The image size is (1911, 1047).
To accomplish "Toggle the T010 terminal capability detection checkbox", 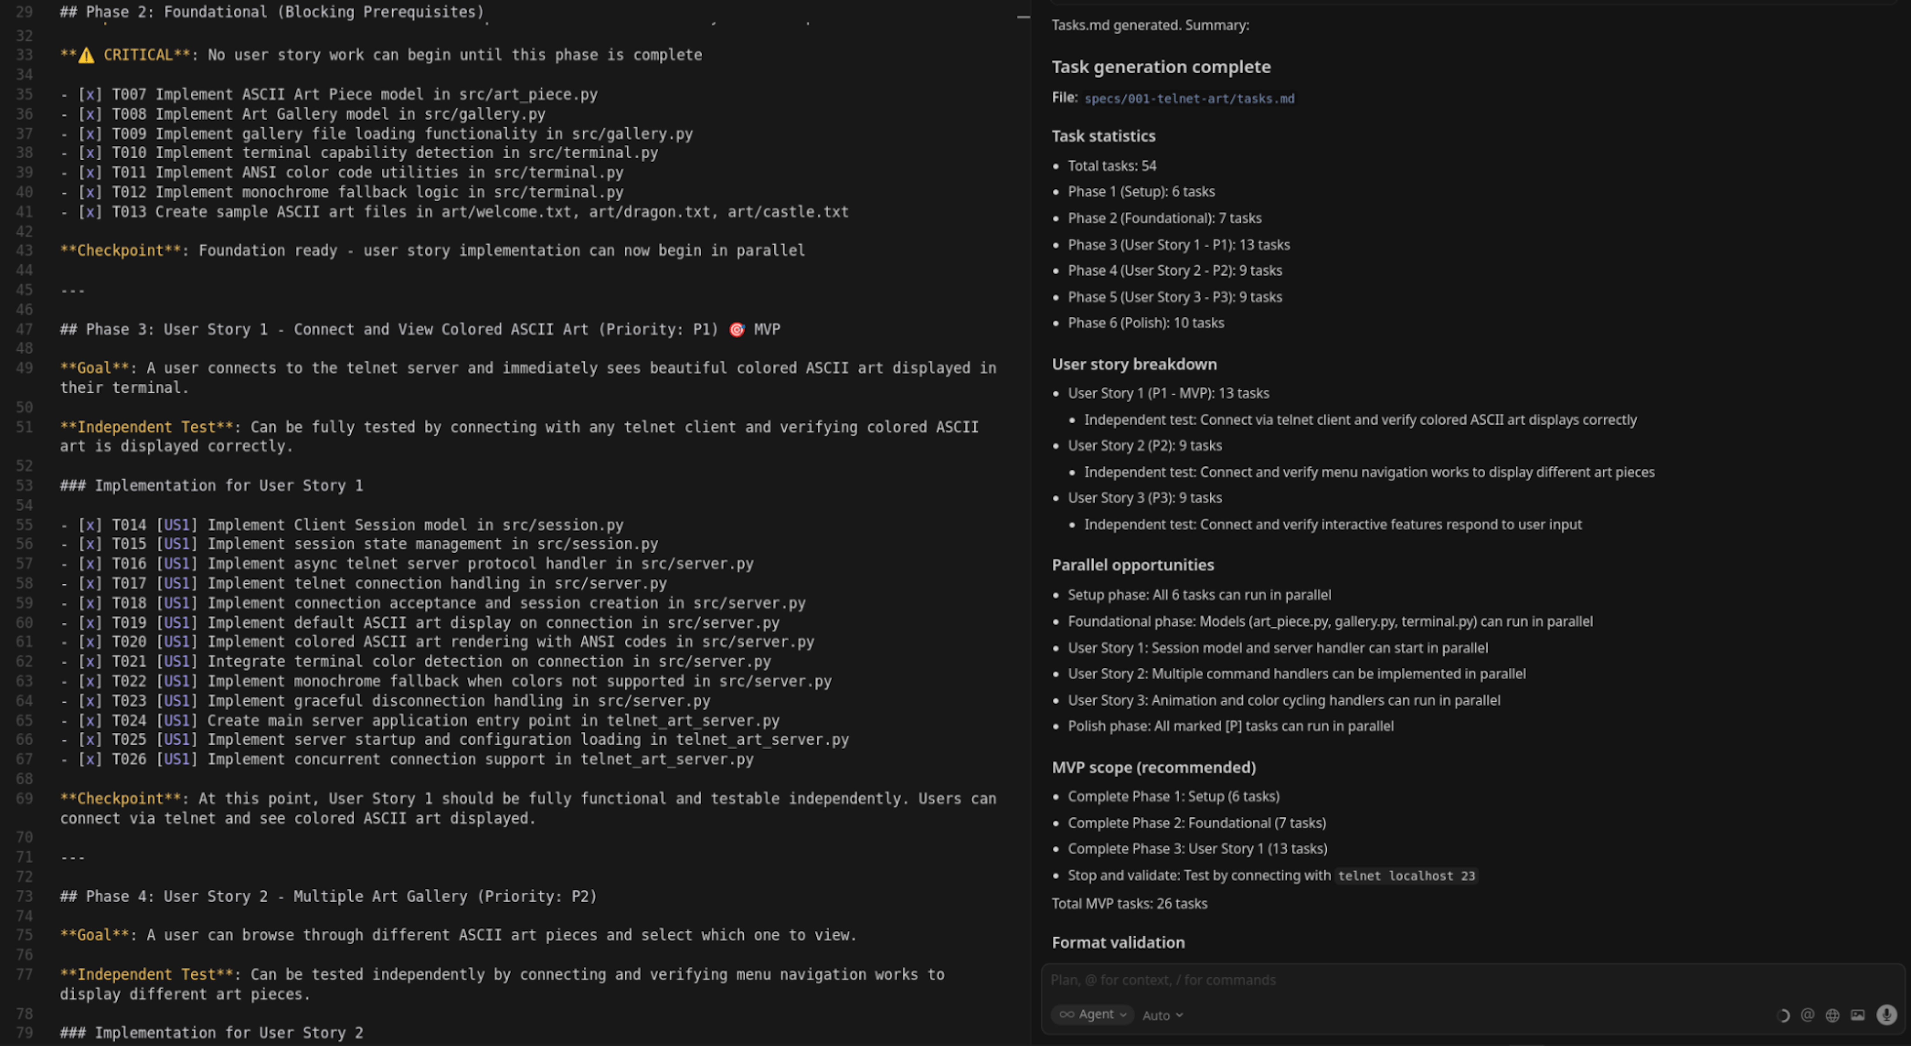I will point(90,153).
